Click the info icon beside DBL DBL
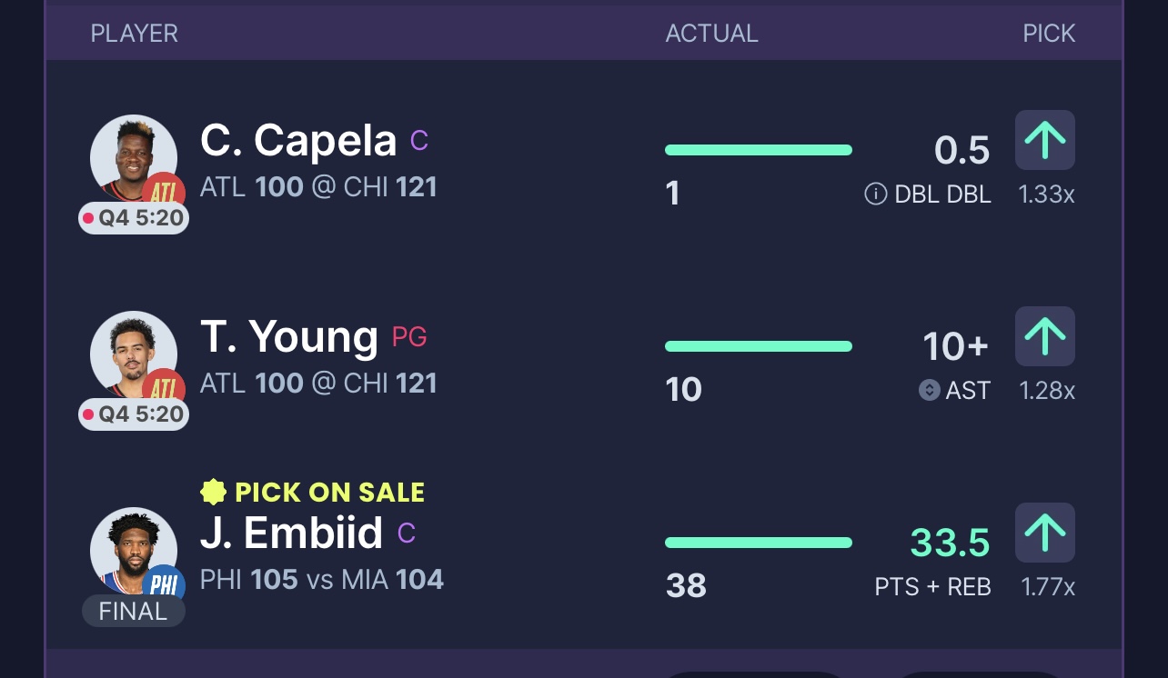Screen dimensions: 1168x678 (x=875, y=194)
